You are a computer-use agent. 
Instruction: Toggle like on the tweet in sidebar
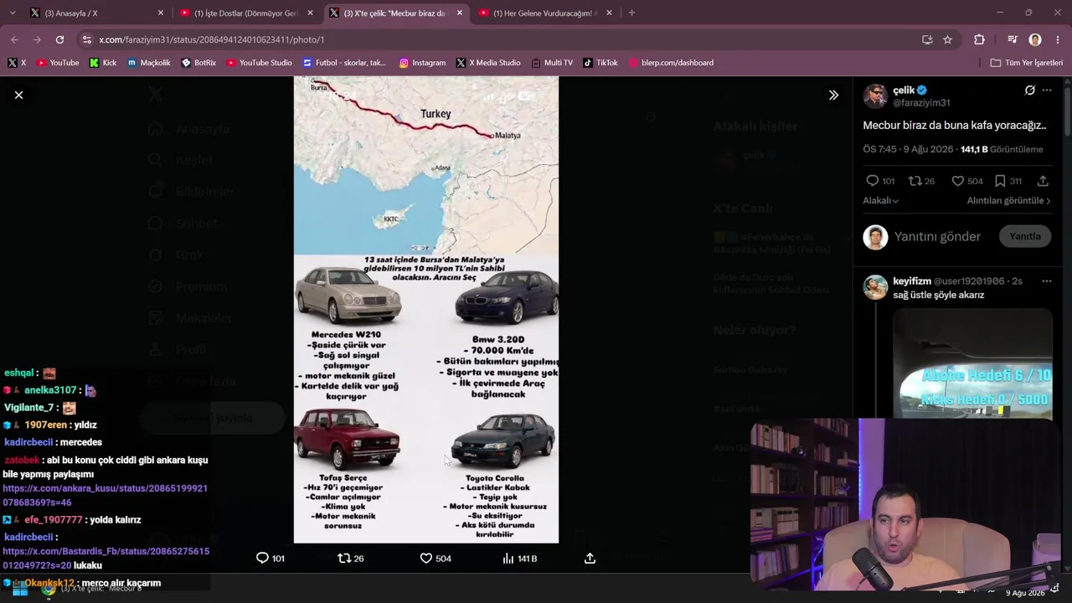coord(957,181)
